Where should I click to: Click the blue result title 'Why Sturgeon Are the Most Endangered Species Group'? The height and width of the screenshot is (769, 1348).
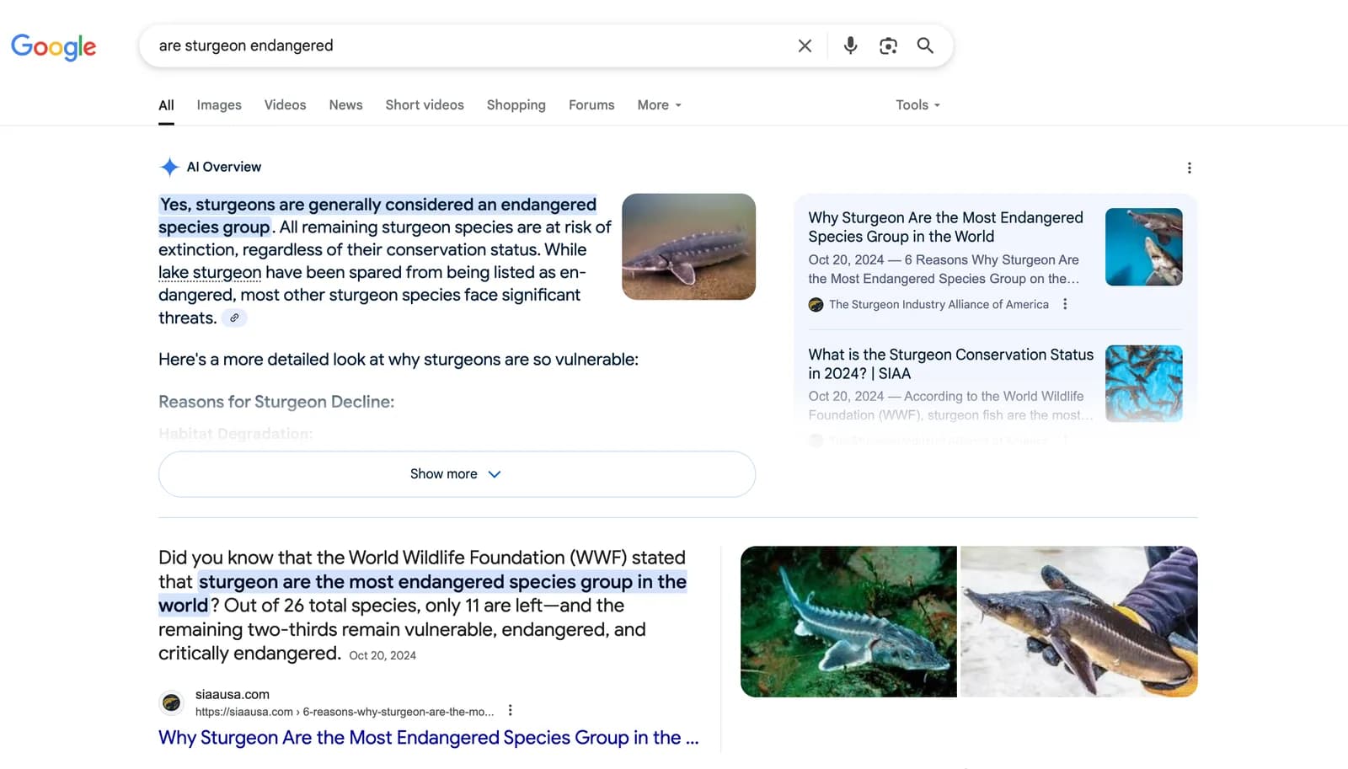point(428,738)
